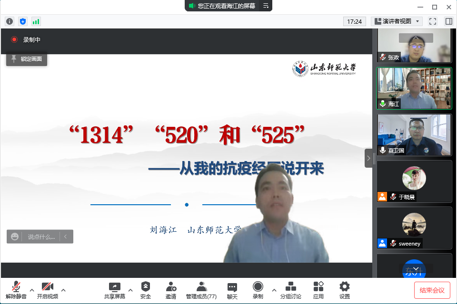This screenshot has height=304, width=457.
Task: Enter full screen mode icon
Action: point(433,21)
